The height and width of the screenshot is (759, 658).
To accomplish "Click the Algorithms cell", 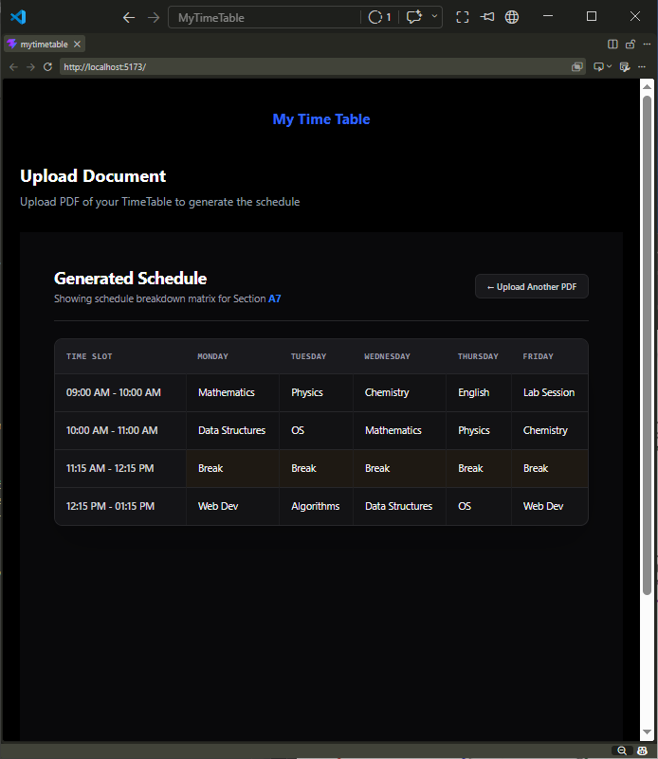I will click(316, 506).
